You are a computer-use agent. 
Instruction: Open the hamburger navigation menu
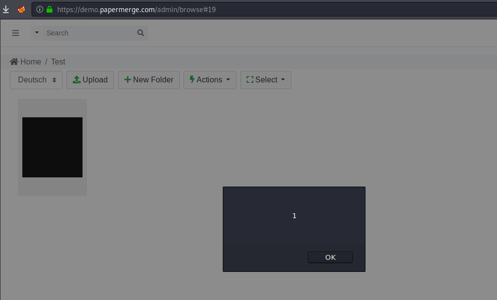(16, 33)
